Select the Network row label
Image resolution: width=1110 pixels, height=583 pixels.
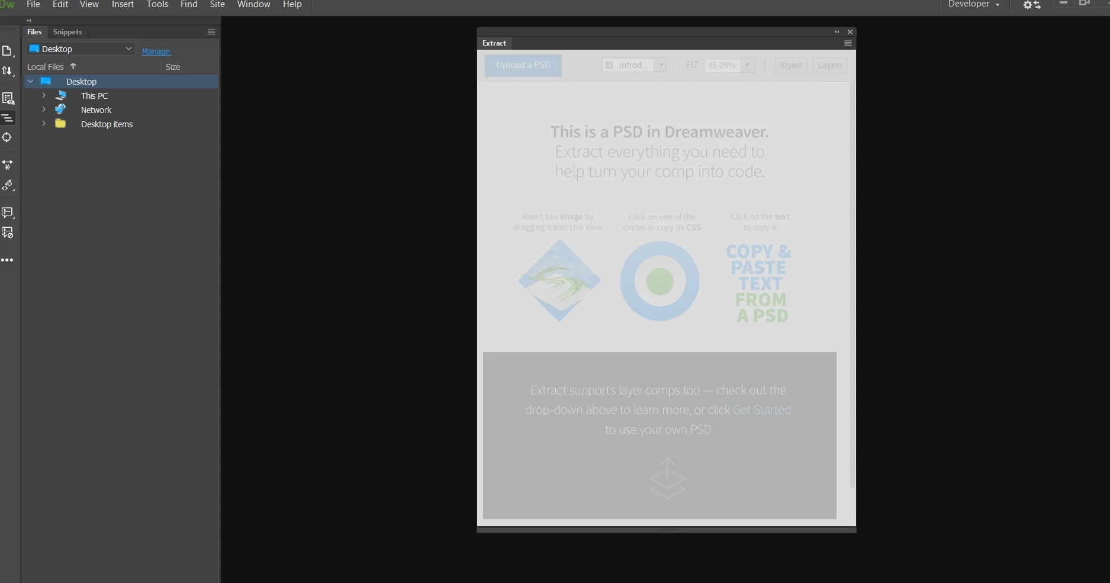click(96, 110)
